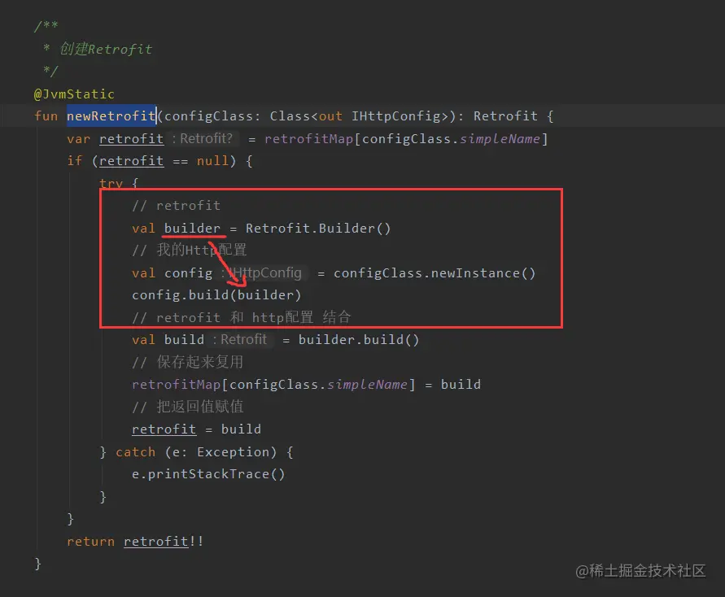Image resolution: width=725 pixels, height=597 pixels.
Task: Click the config.build(builder) statement
Action: pos(216,294)
